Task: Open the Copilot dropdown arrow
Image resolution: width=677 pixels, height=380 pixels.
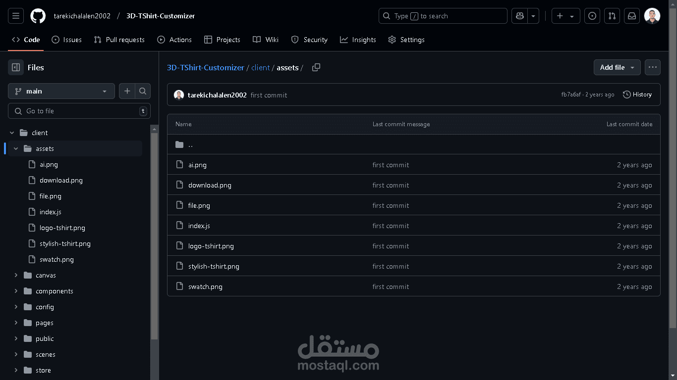Action: tap(533, 16)
